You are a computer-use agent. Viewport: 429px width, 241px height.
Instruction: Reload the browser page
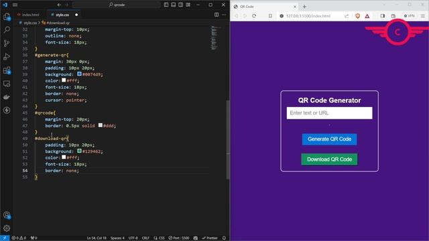coord(254,16)
